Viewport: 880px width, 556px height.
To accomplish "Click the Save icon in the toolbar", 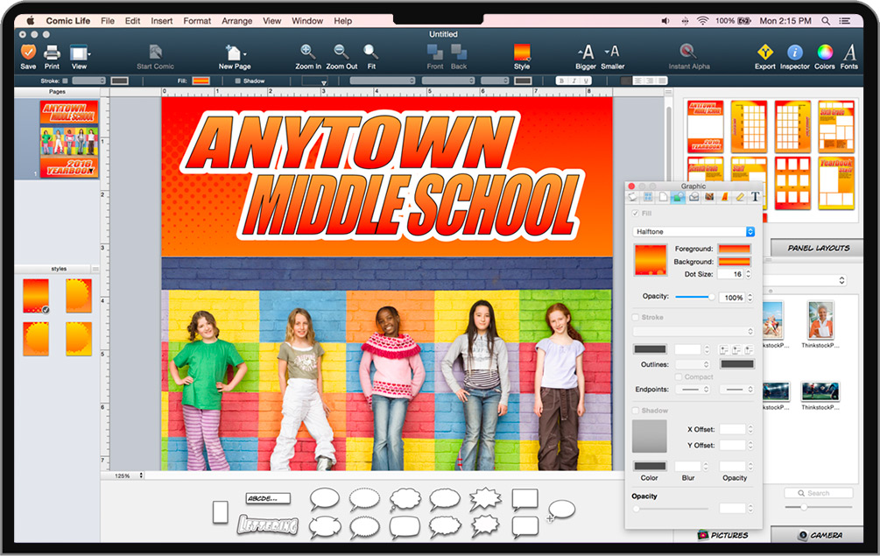I will pos(28,53).
